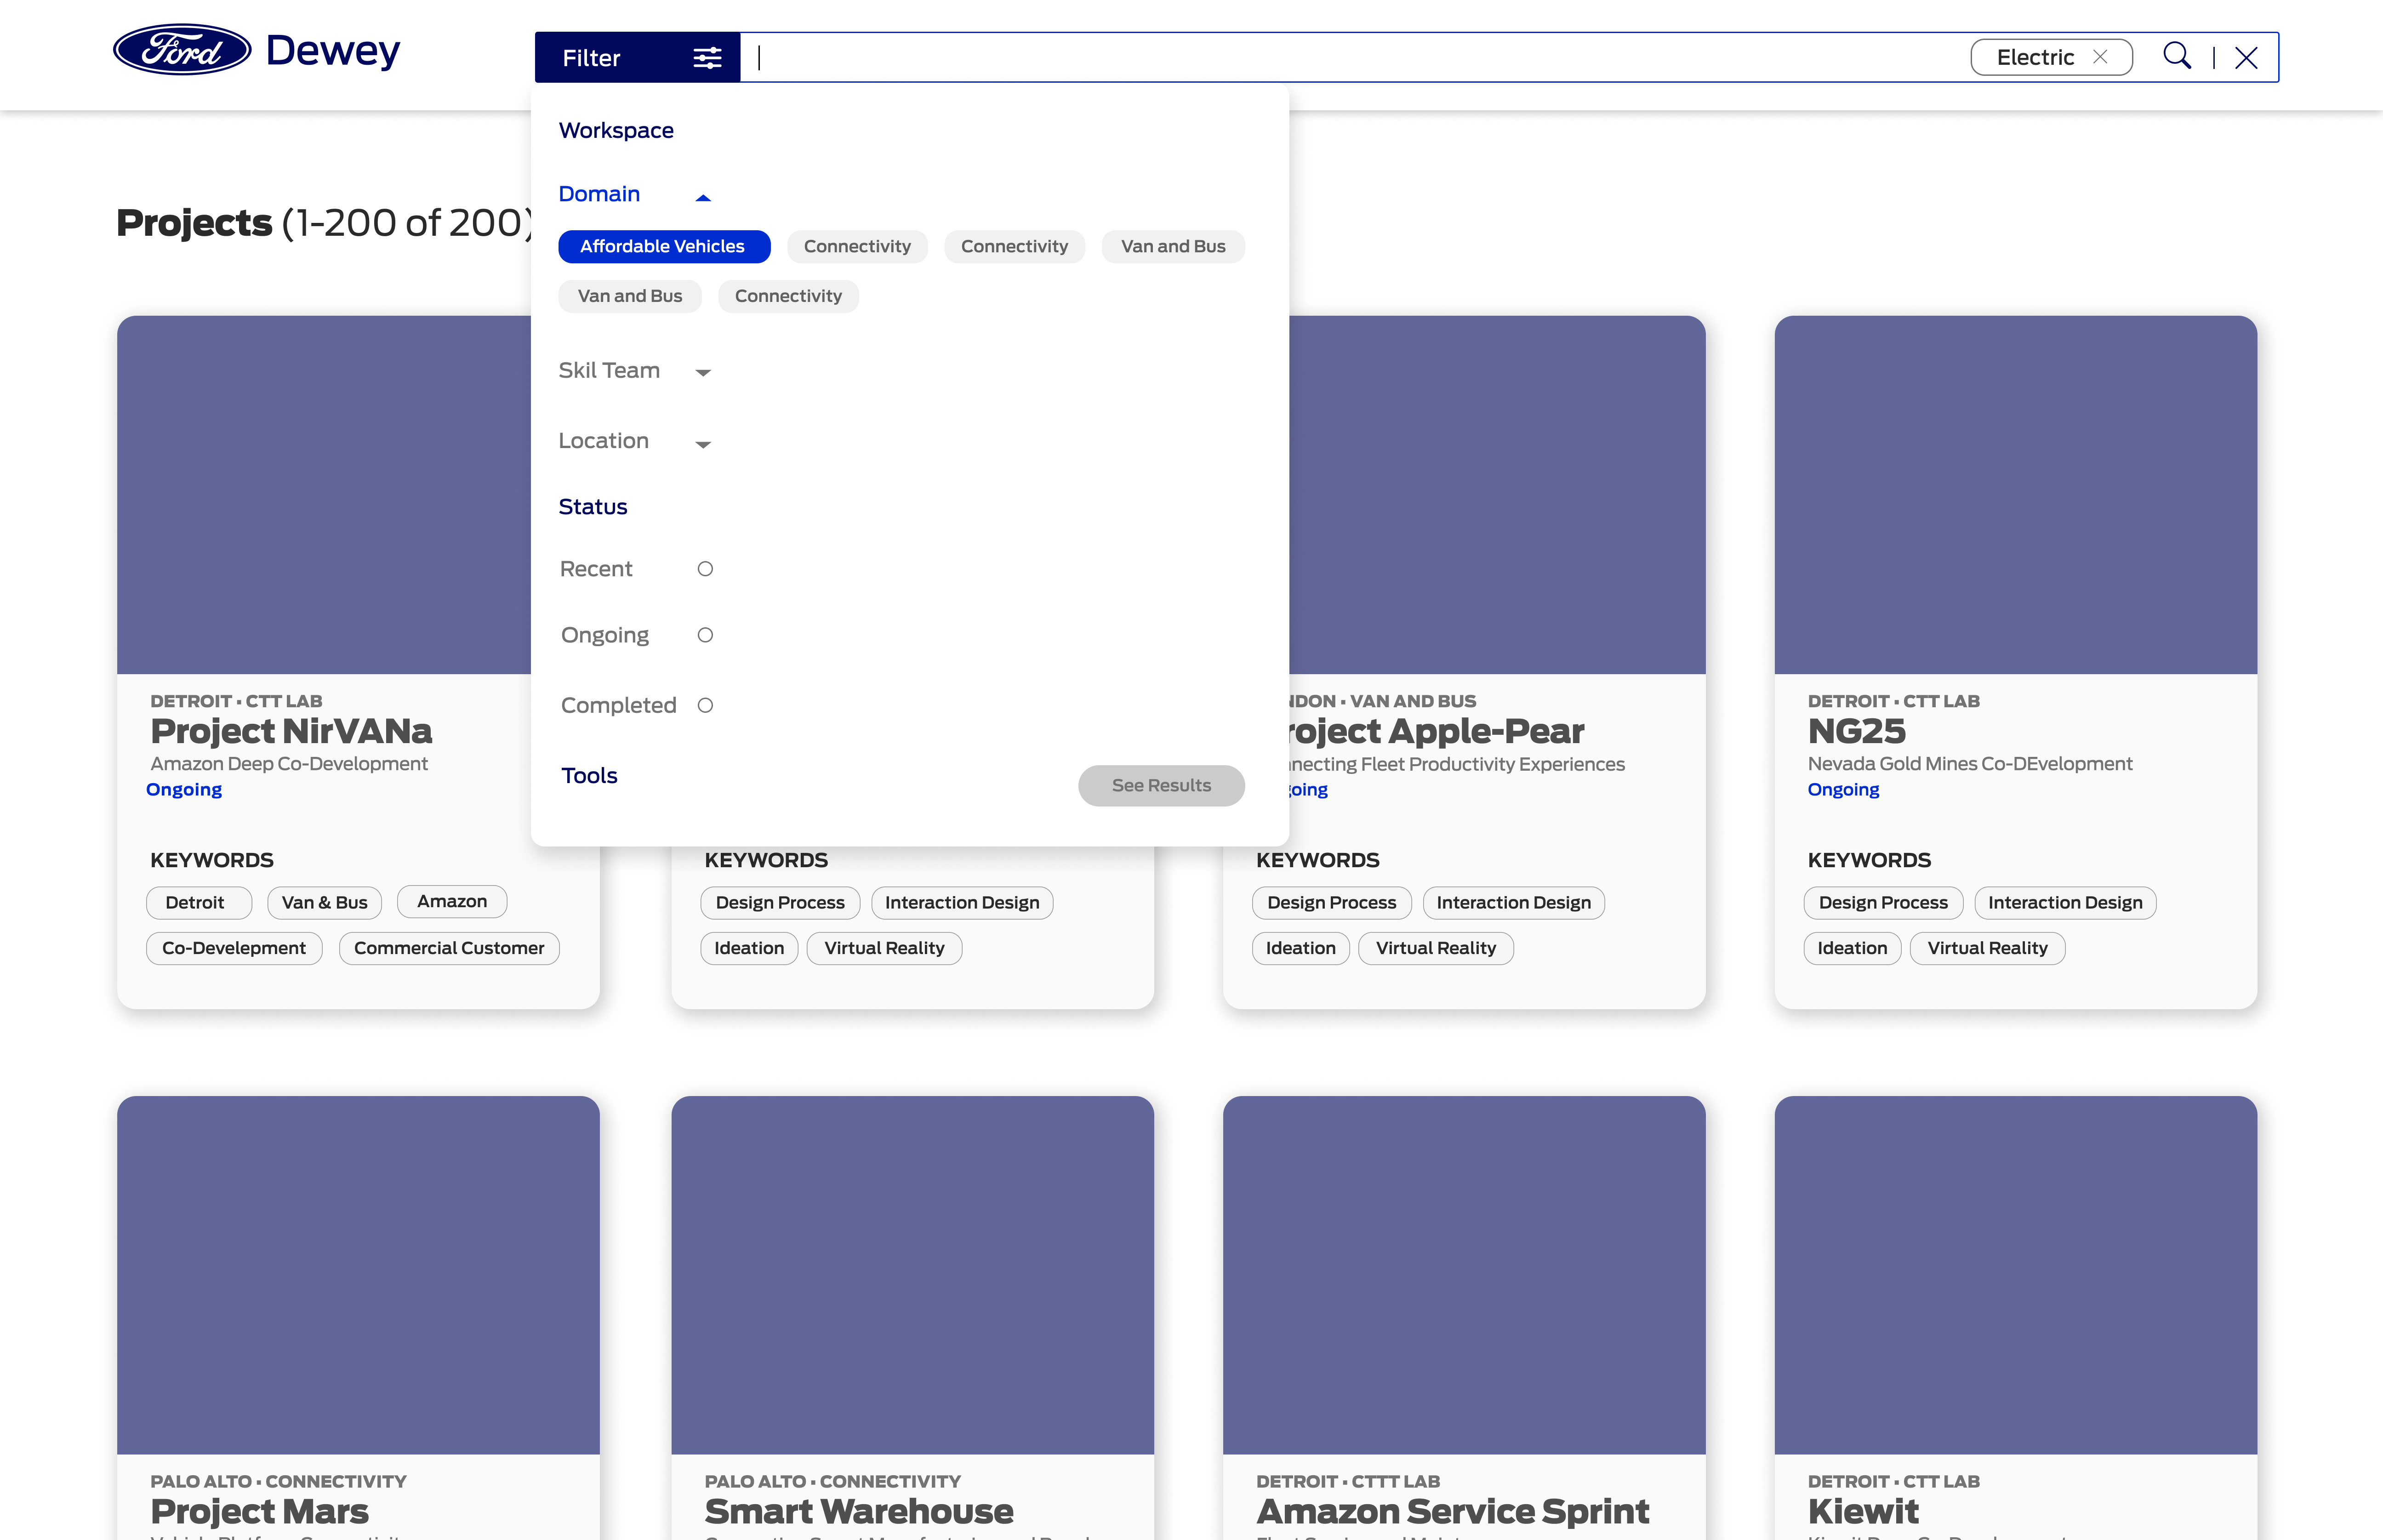
Task: Click Ongoing status on Project NirVANa card
Action: (x=184, y=790)
